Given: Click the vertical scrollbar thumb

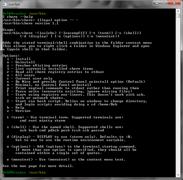Looking at the screenshot, I should (178, 15).
